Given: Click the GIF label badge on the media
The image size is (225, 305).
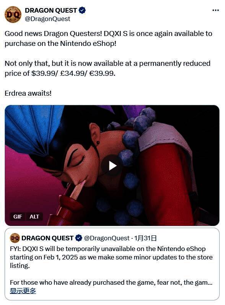Looking at the screenshot, I should [18, 217].
